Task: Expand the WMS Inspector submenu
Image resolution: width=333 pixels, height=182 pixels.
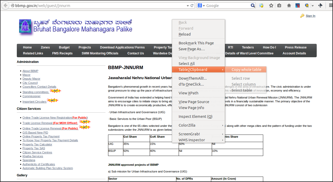Action: 199,140
